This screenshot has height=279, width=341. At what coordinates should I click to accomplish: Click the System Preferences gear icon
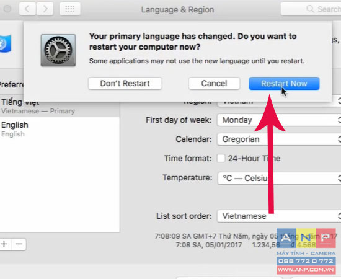coord(58,50)
